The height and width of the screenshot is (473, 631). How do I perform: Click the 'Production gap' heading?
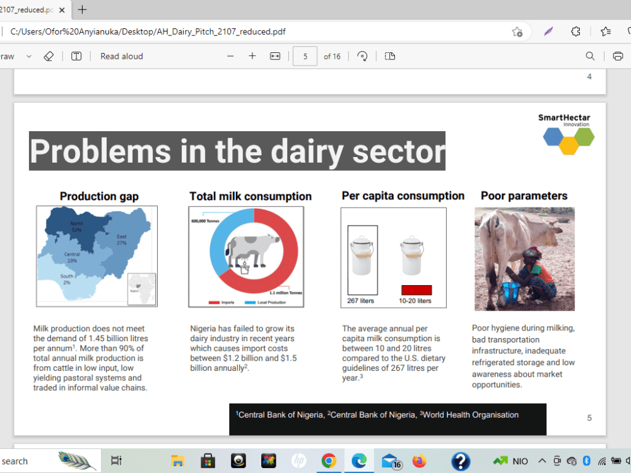click(x=100, y=196)
